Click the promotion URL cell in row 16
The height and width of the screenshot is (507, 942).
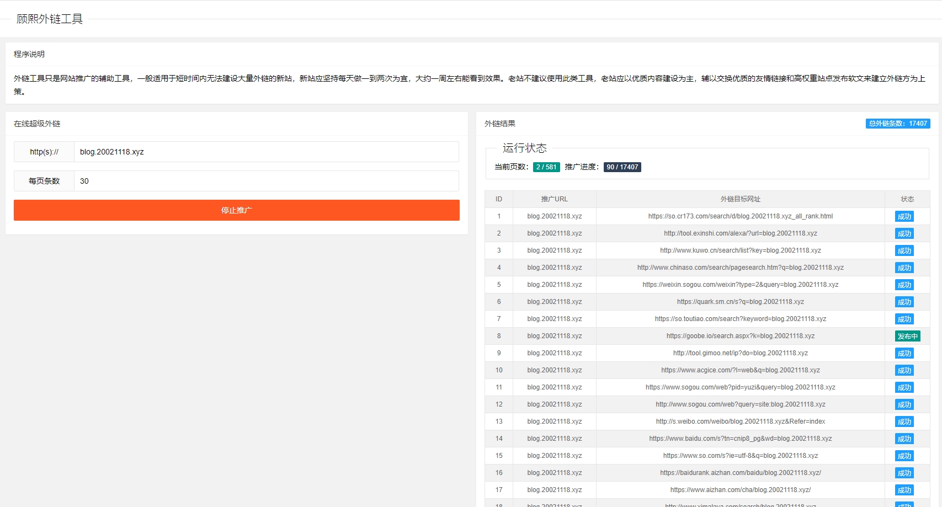(555, 473)
